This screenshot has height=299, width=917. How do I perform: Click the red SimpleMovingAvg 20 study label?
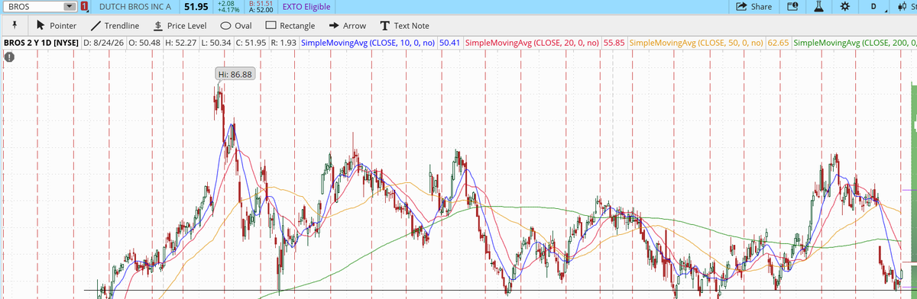[532, 43]
